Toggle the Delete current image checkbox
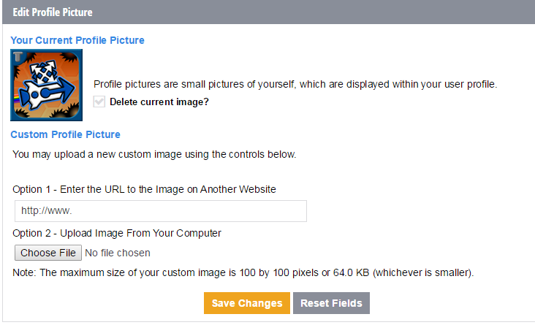 99,102
